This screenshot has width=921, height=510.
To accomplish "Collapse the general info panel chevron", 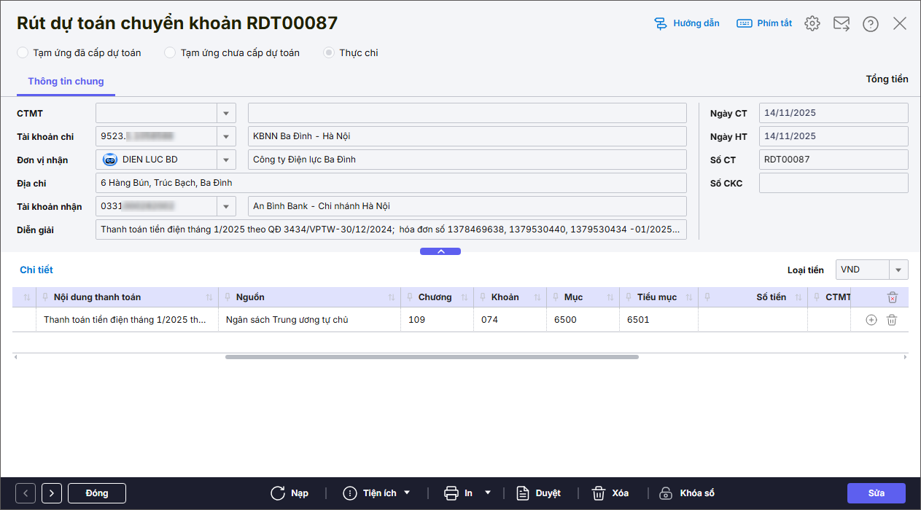I will pos(440,251).
